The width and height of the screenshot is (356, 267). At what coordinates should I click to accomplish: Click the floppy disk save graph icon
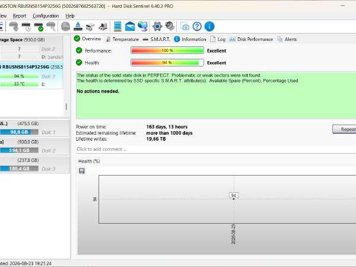coord(82,171)
